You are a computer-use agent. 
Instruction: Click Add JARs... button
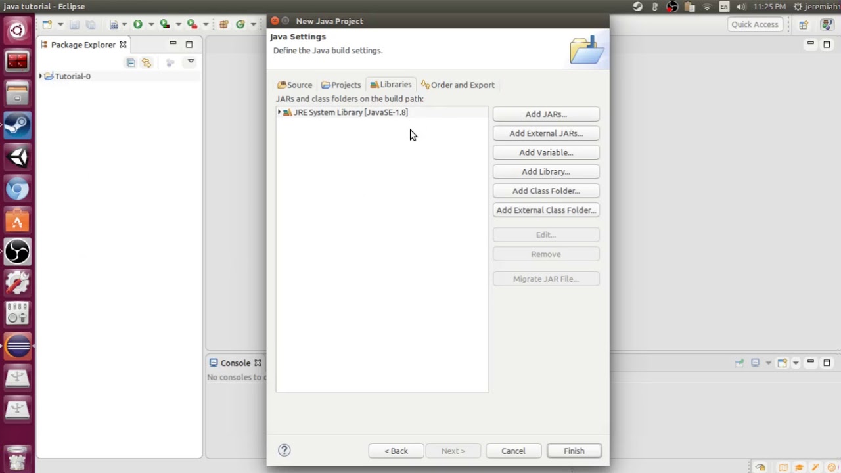[546, 114]
